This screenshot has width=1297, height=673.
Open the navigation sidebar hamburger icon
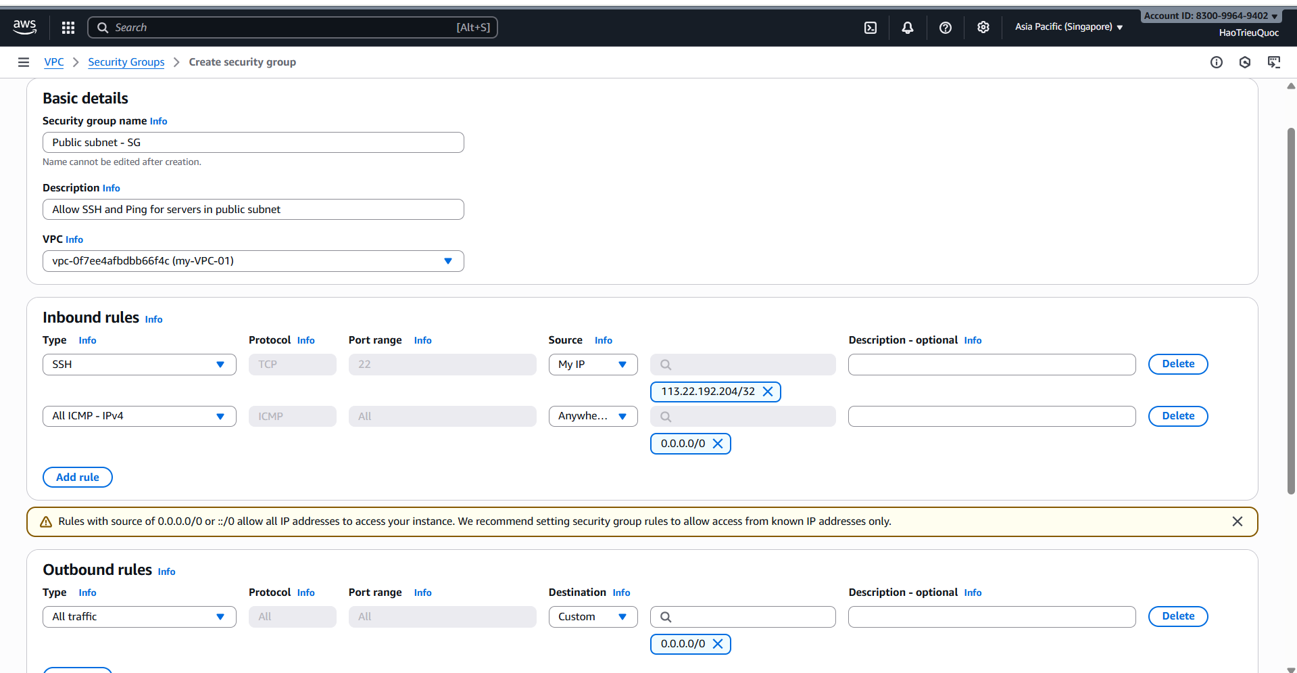point(24,62)
